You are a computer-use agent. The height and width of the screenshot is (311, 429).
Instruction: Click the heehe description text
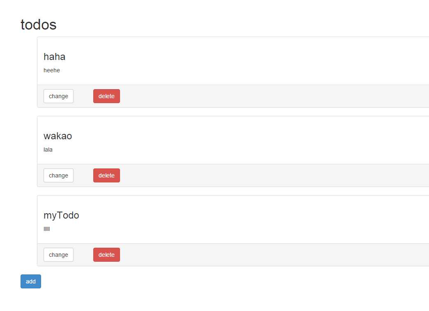[x=52, y=70]
